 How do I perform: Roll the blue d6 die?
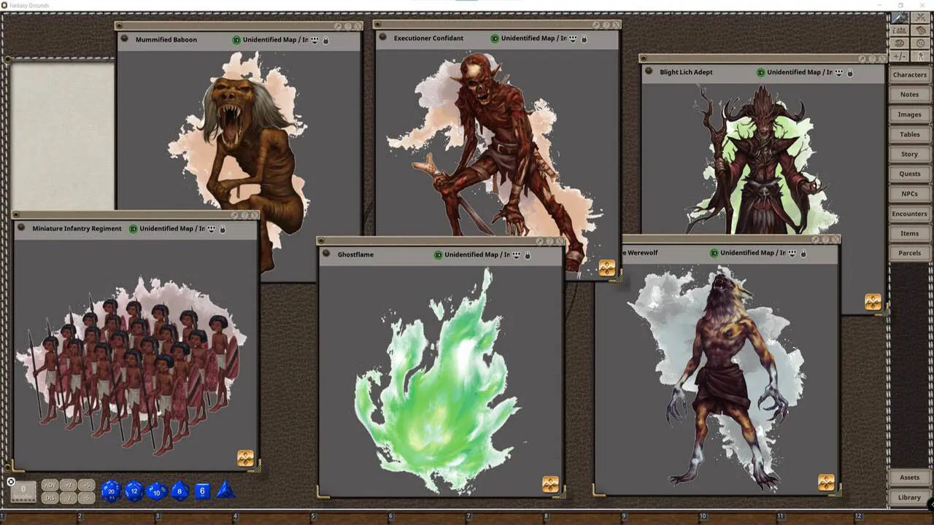coord(203,491)
